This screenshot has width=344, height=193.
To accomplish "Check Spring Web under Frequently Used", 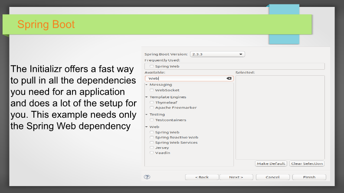I will point(151,66).
